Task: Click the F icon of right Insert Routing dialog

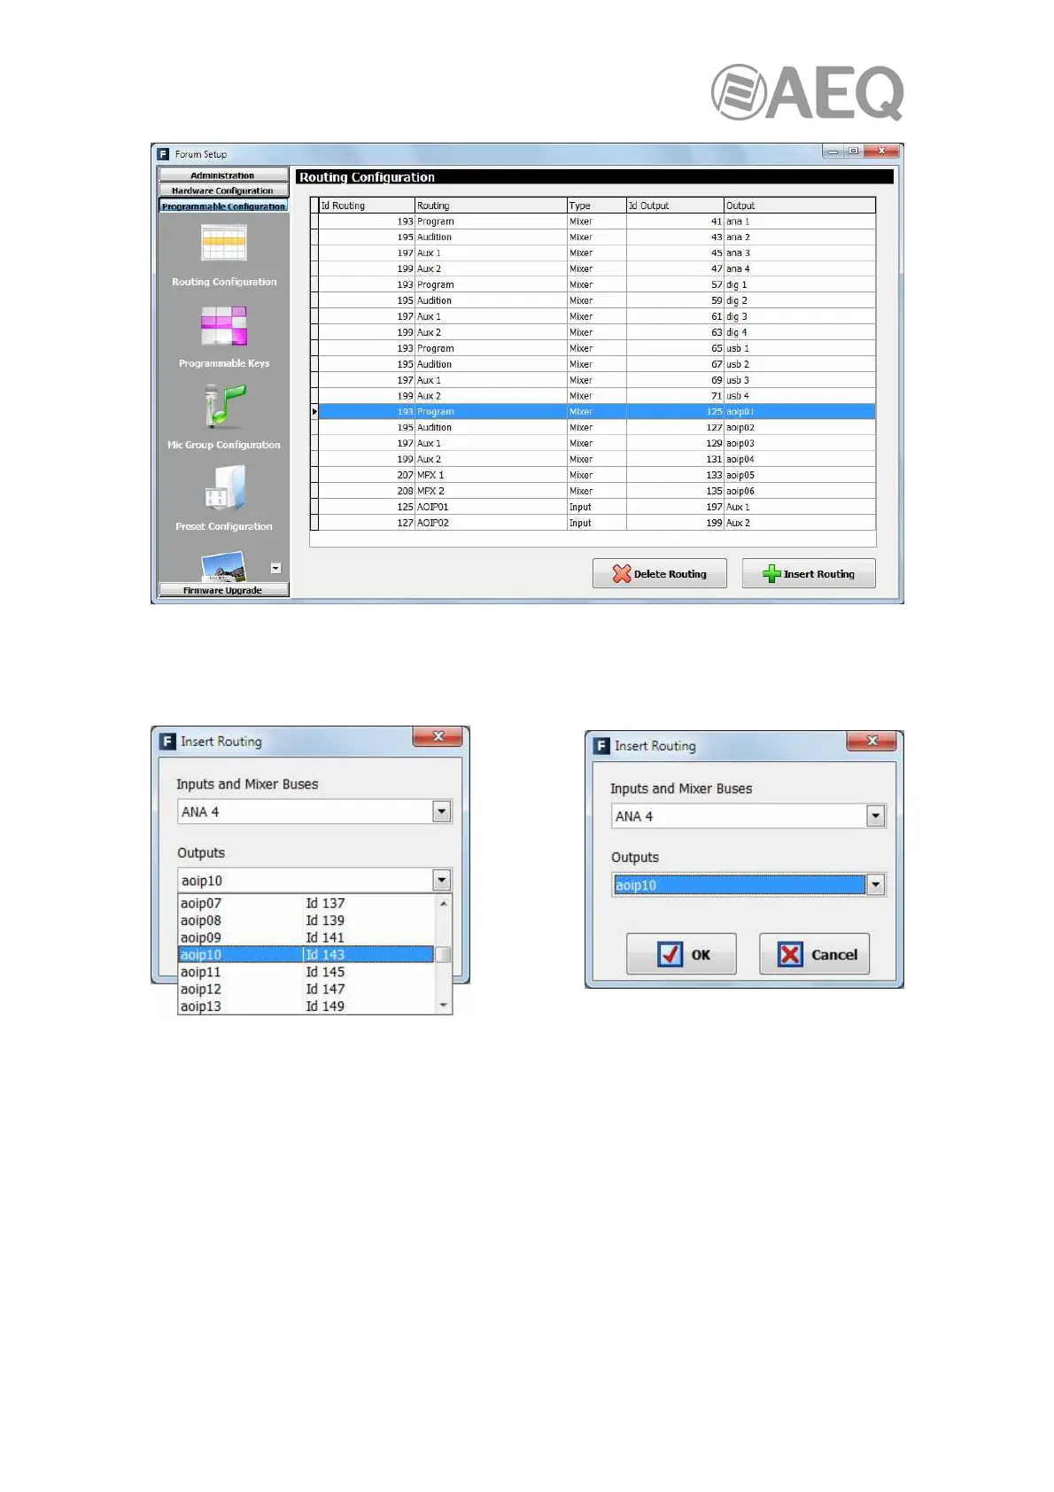Action: (601, 746)
